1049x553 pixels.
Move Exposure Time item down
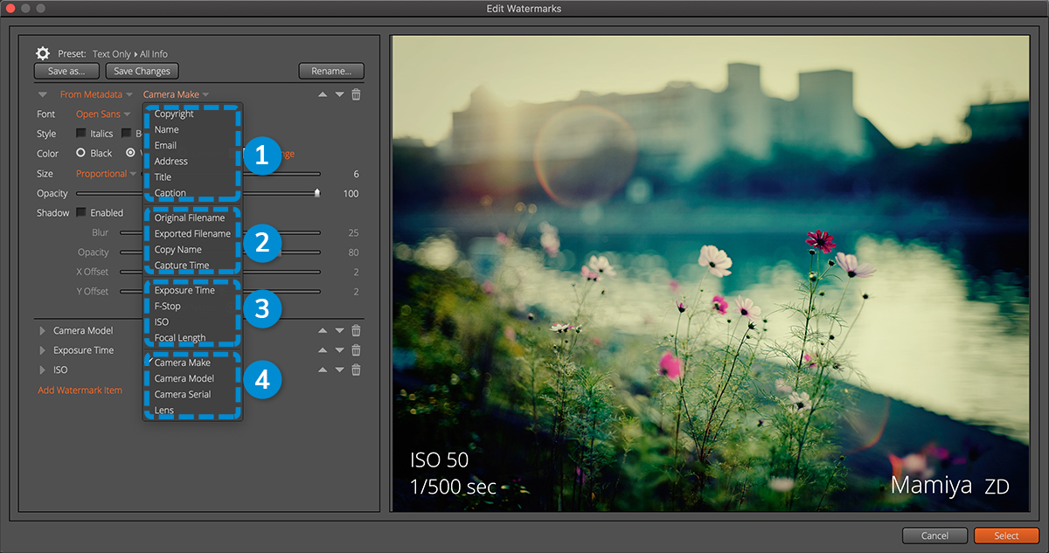coord(339,350)
